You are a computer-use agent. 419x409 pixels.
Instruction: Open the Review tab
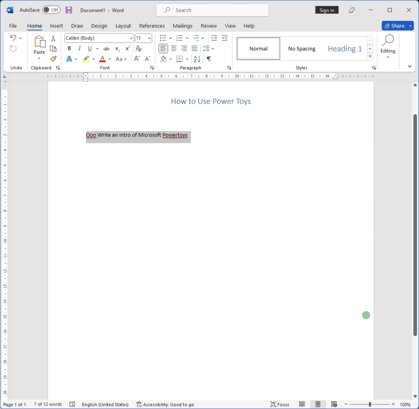point(209,26)
